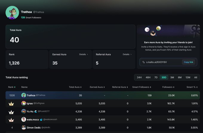Switch ranking to 48H
The width and height of the screenshot is (203, 133).
click(x=148, y=77)
